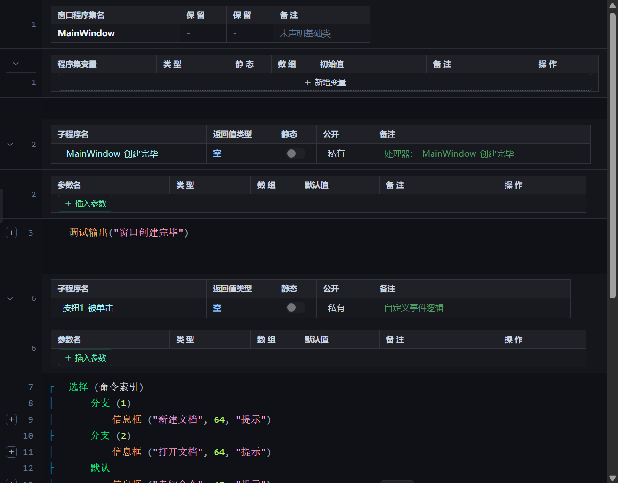
Task: Insert parameter for _MainWindow_创建完毕 subroutine
Action: point(85,203)
